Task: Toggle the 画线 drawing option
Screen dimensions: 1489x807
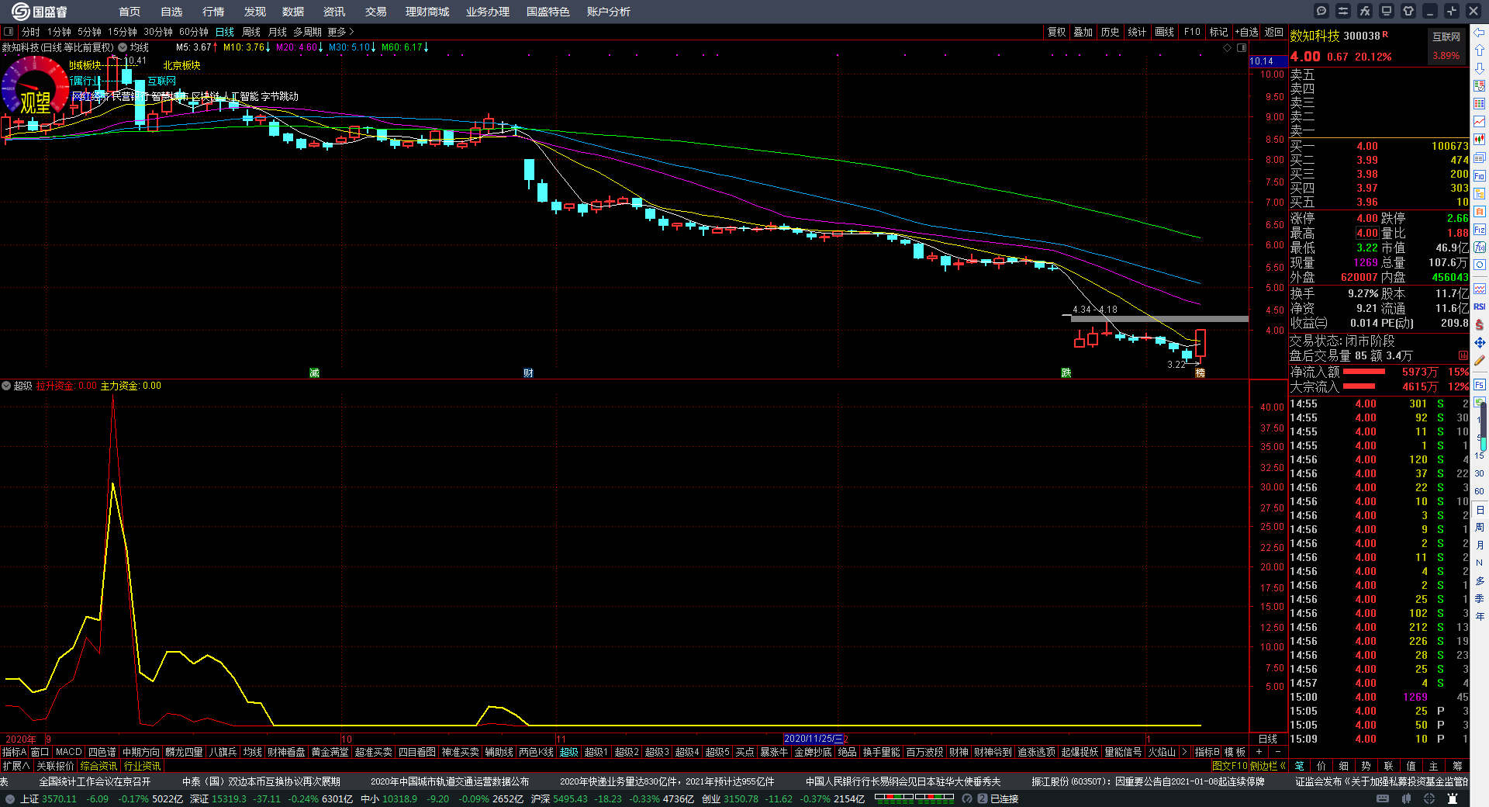Action: click(x=1164, y=32)
